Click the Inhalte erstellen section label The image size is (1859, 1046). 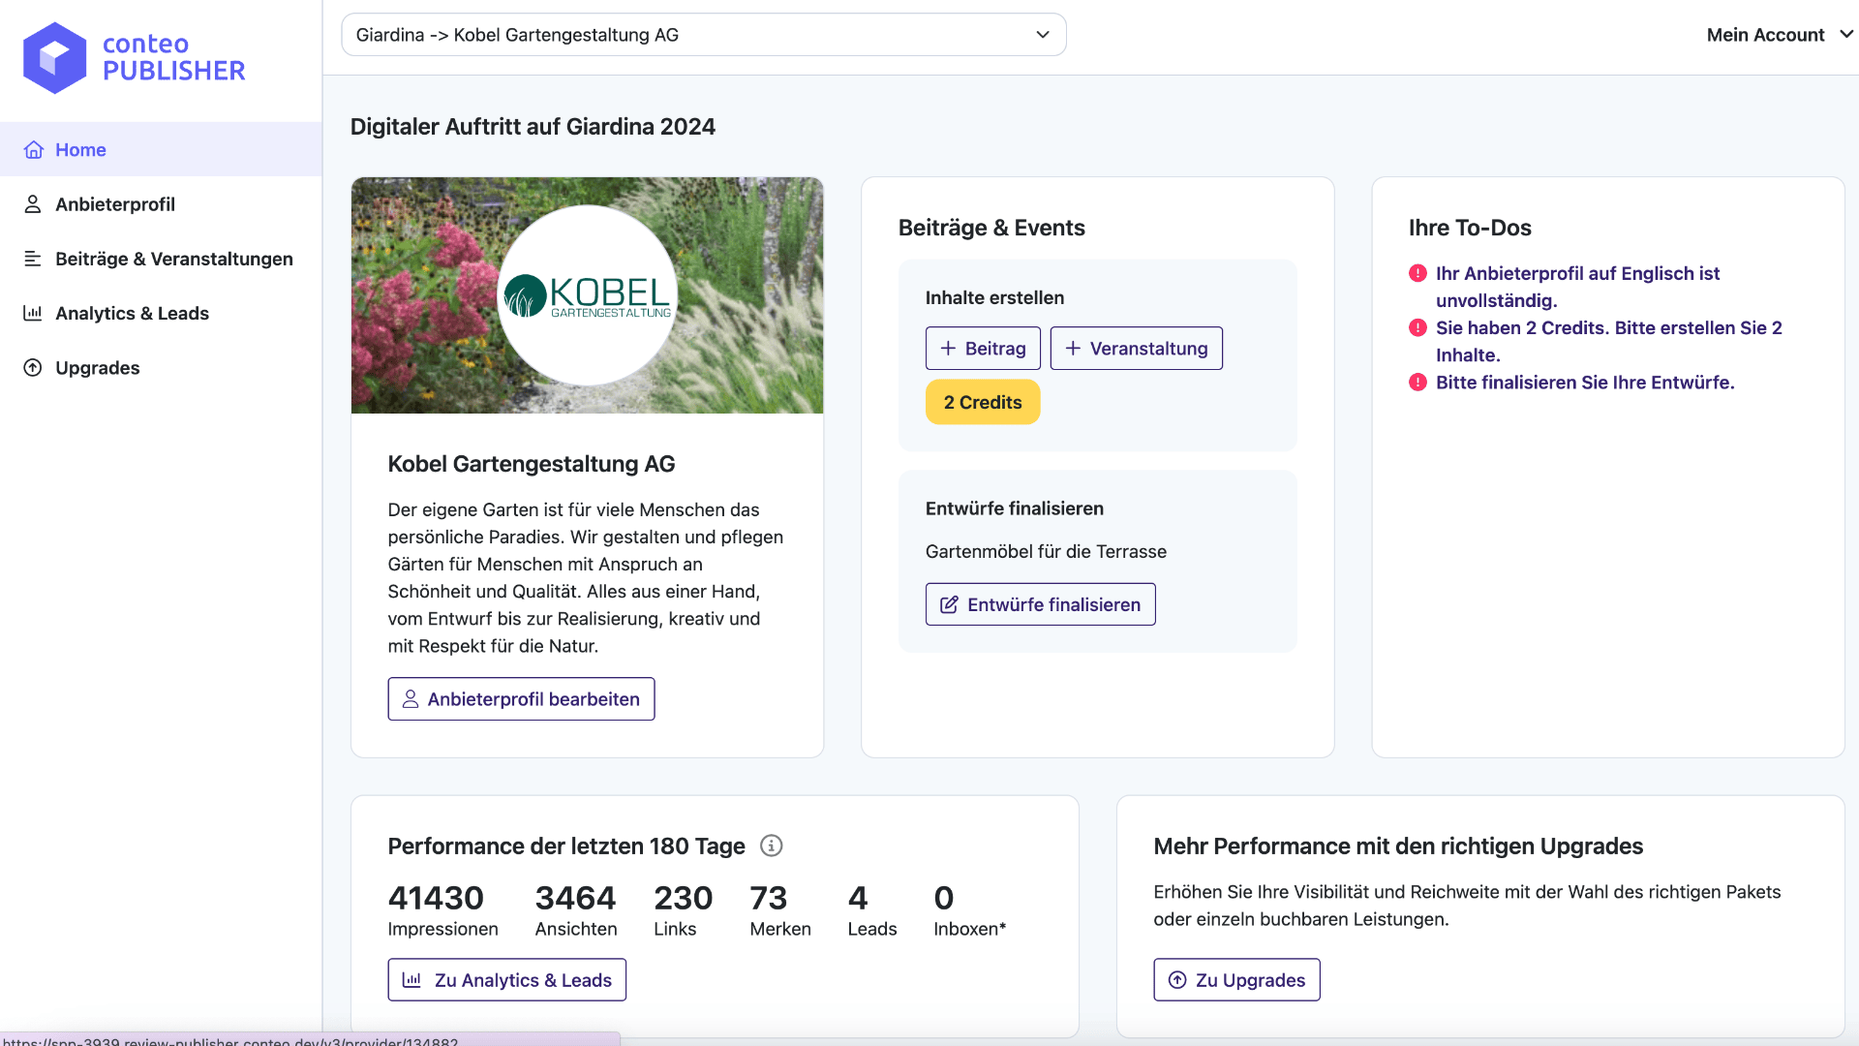pyautogui.click(x=994, y=297)
